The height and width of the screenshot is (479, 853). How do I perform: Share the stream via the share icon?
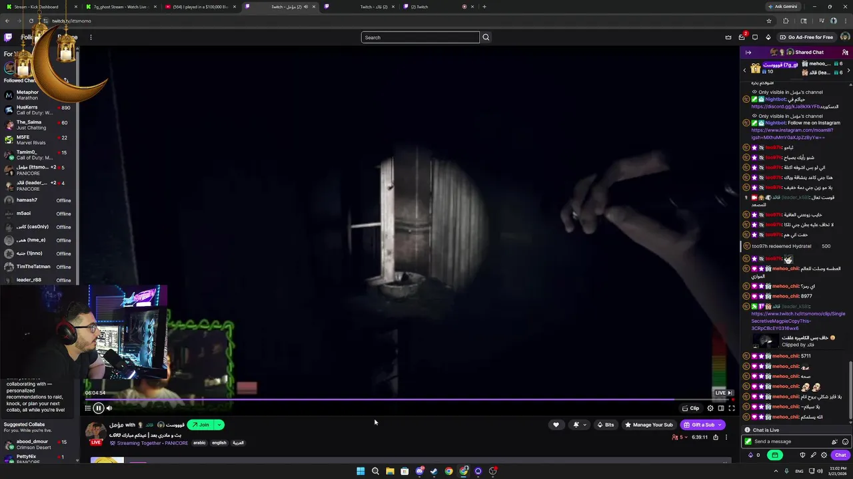tap(716, 437)
